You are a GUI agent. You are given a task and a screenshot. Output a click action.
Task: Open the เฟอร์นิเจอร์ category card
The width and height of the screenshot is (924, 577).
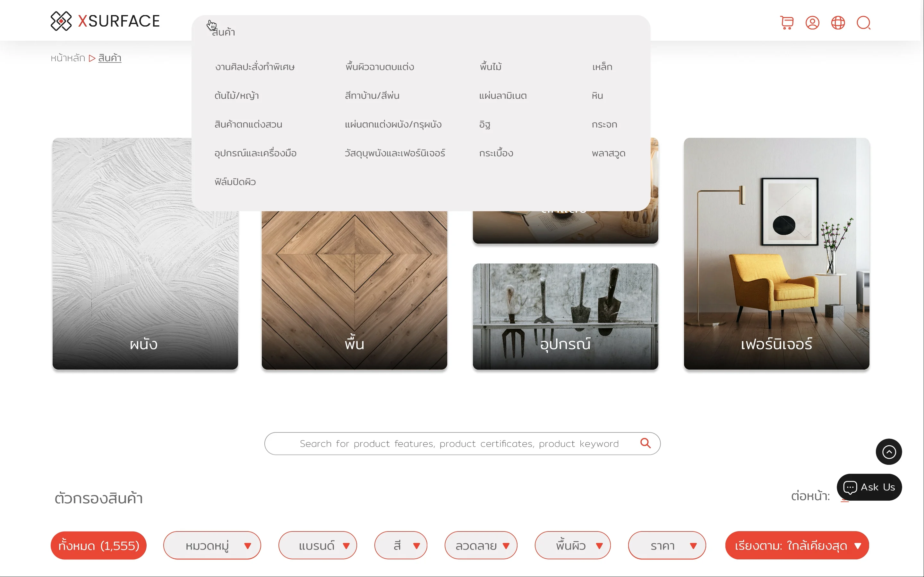(x=776, y=254)
